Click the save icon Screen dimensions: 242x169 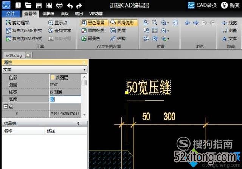click(39, 5)
